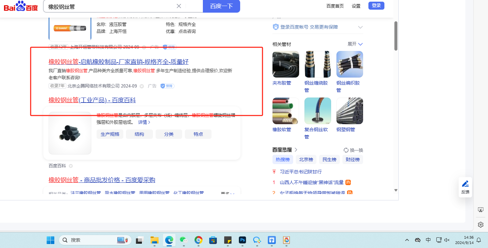Open WeChat from the taskbar
The height and width of the screenshot is (248, 488).
[183, 240]
